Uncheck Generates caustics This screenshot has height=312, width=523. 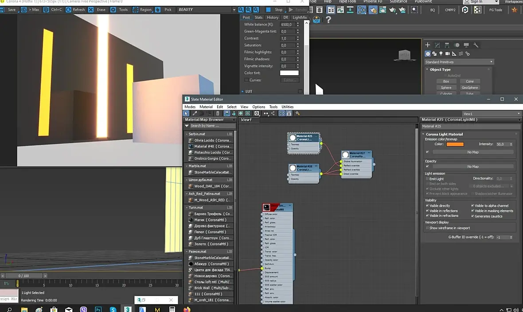tap(472, 216)
